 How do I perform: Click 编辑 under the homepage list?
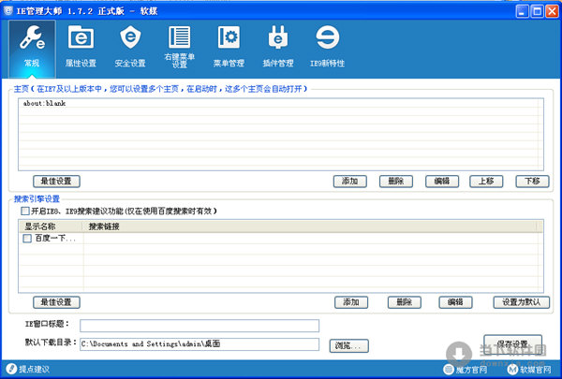pos(442,182)
